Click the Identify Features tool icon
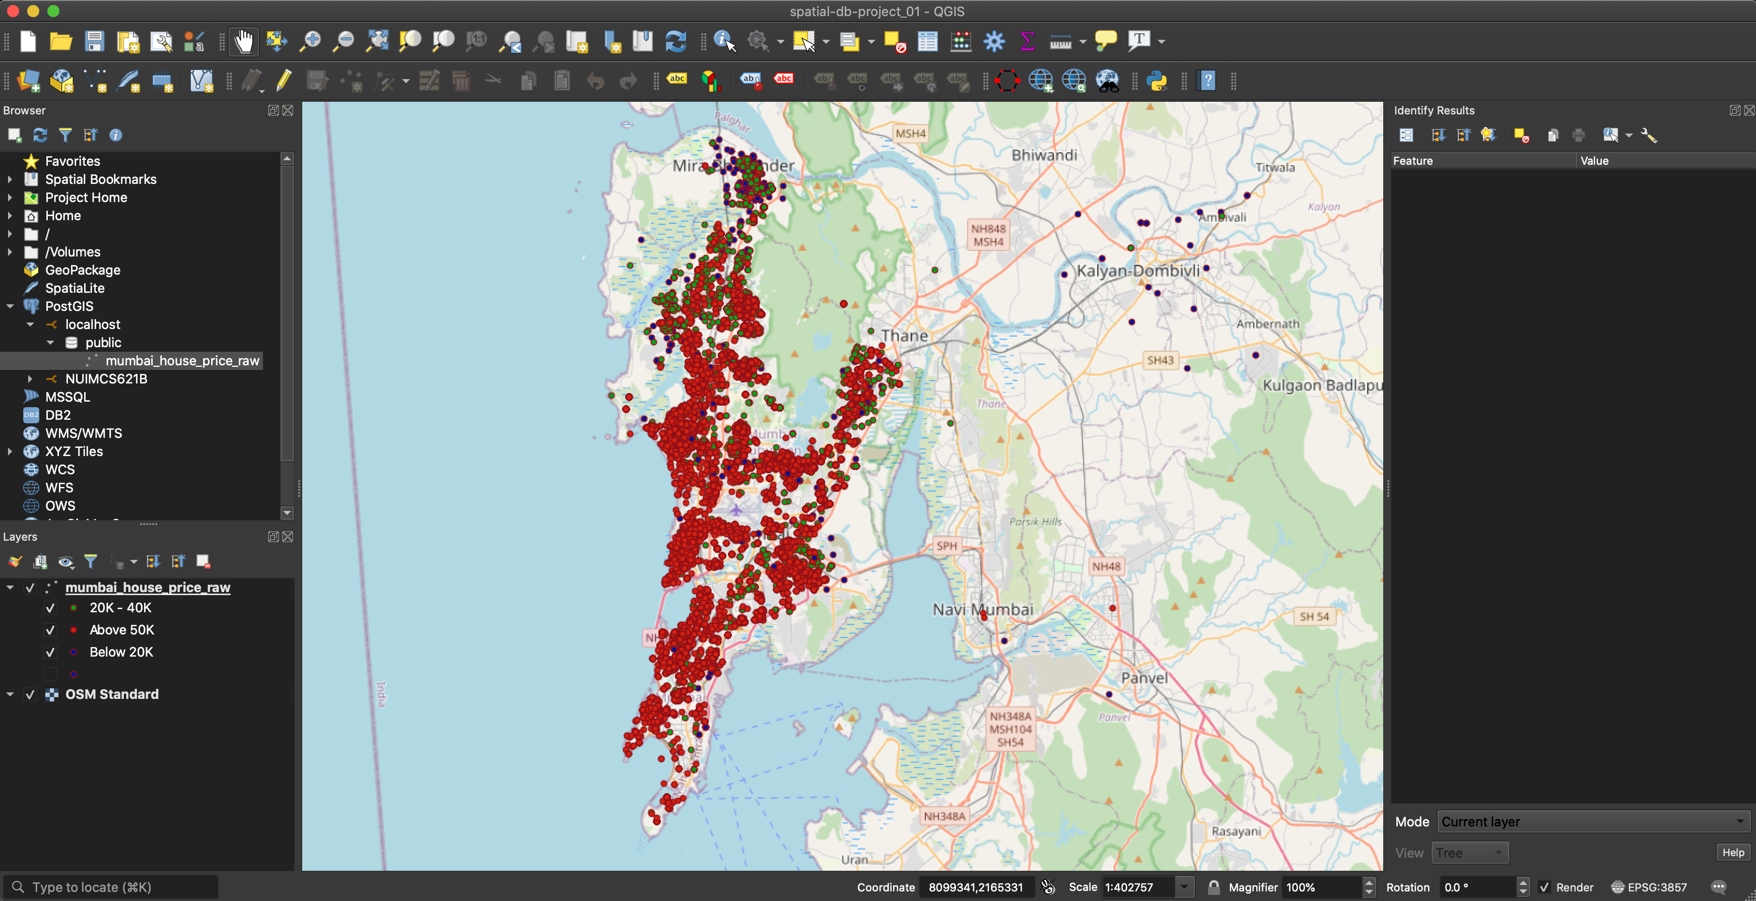The height and width of the screenshot is (901, 1756). coord(724,42)
